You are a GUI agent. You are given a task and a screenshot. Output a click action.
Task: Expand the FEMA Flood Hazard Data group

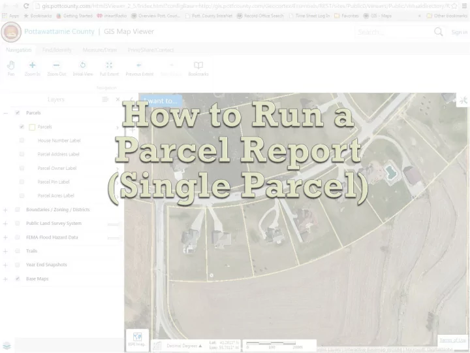coord(5,237)
